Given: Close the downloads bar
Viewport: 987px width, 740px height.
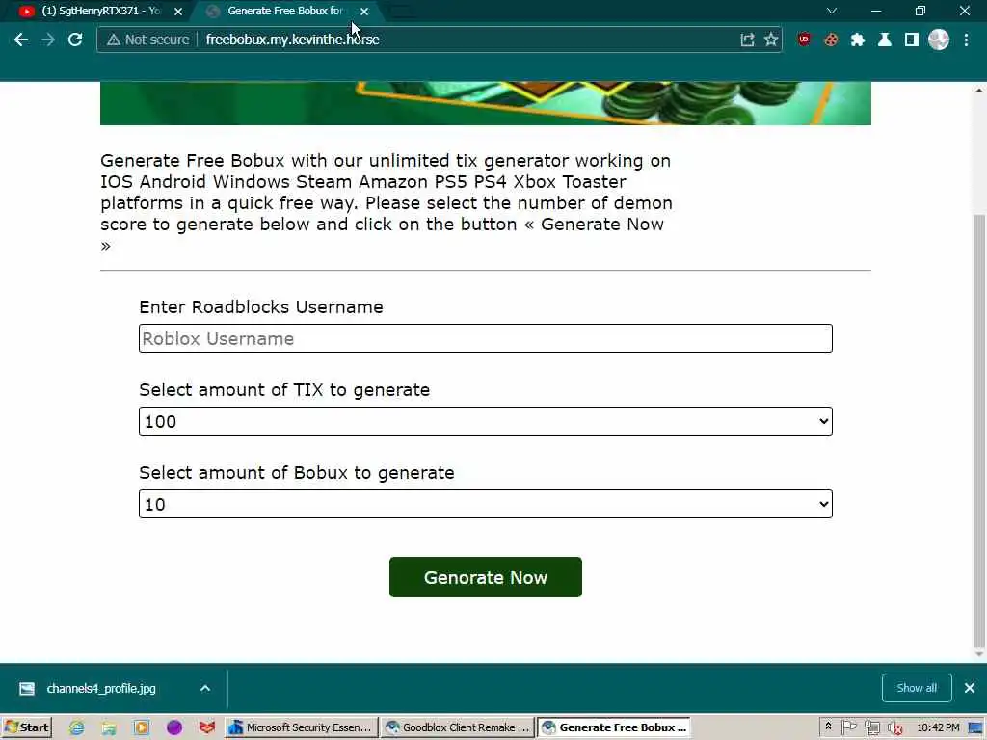Looking at the screenshot, I should pos(970,688).
